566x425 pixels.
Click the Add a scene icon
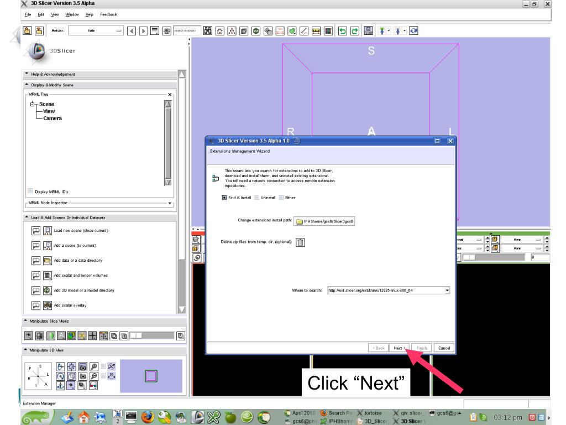coord(48,246)
